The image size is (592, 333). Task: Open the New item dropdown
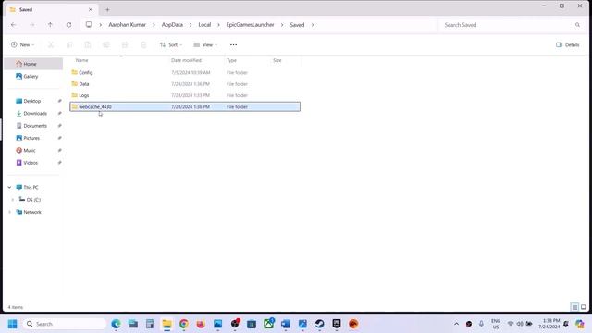[22, 45]
